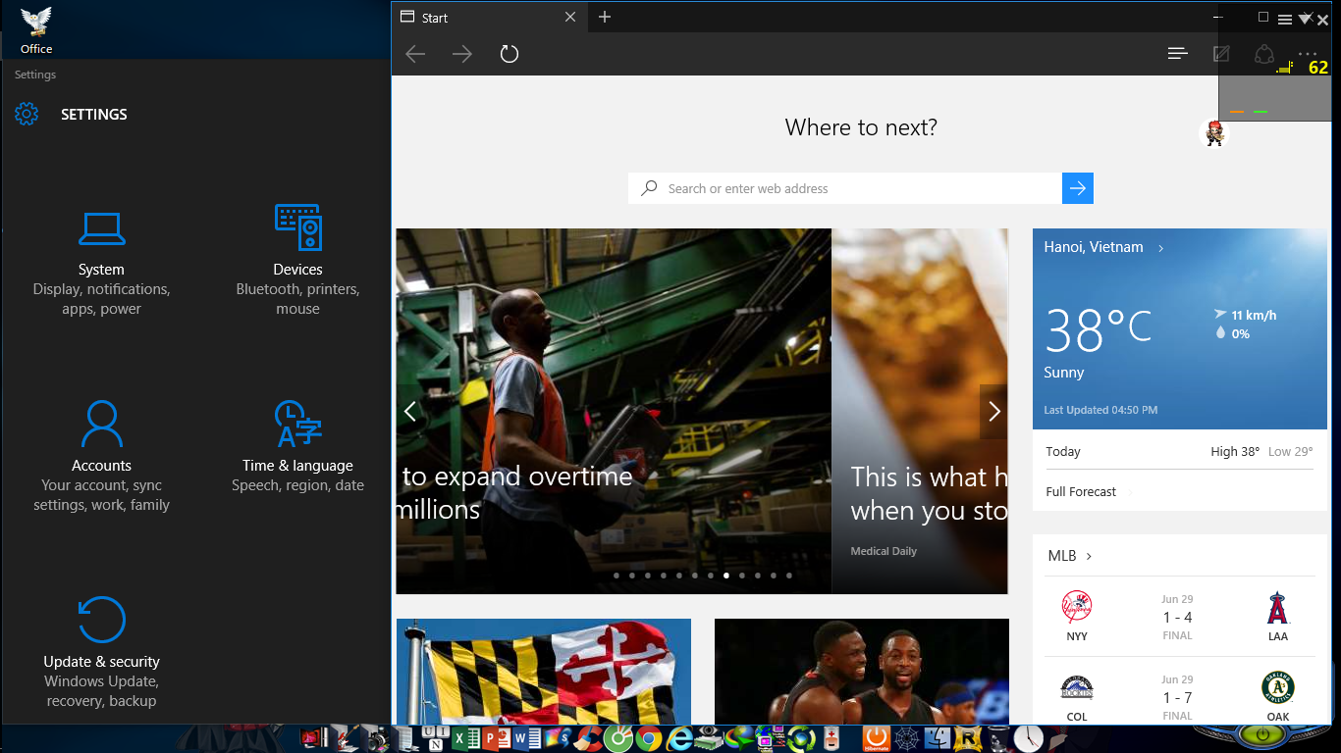1341x753 pixels.
Task: Open Time & language settings
Action: [x=297, y=447]
